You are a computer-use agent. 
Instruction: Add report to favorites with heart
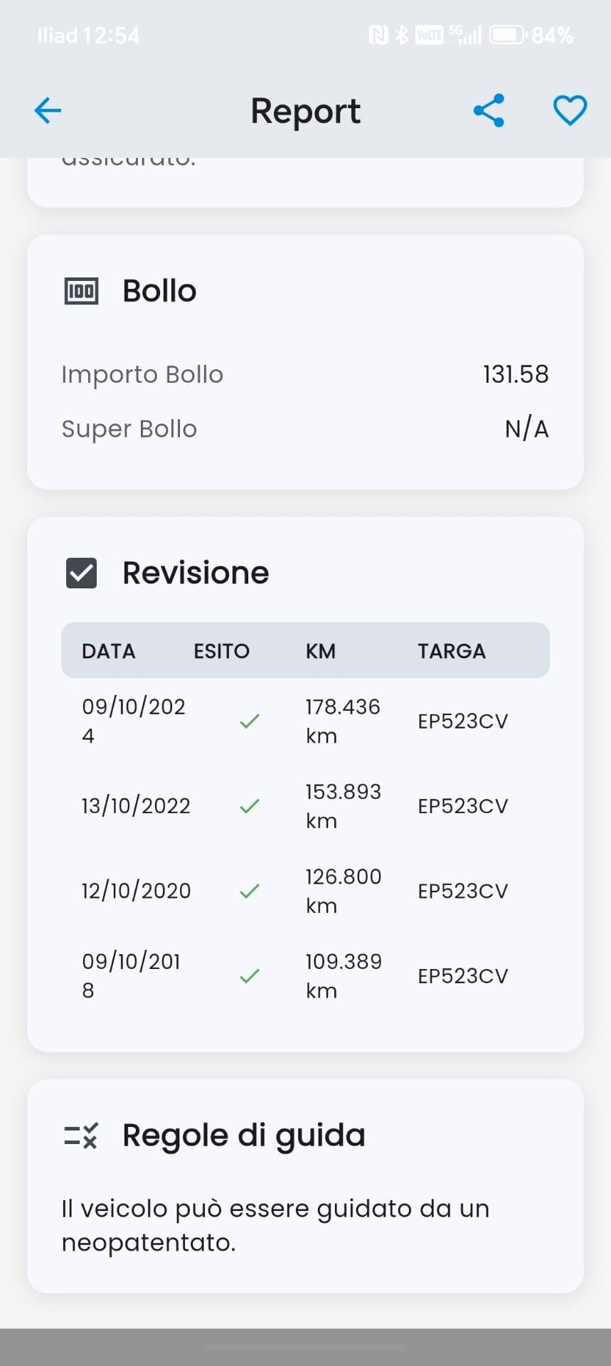570,111
